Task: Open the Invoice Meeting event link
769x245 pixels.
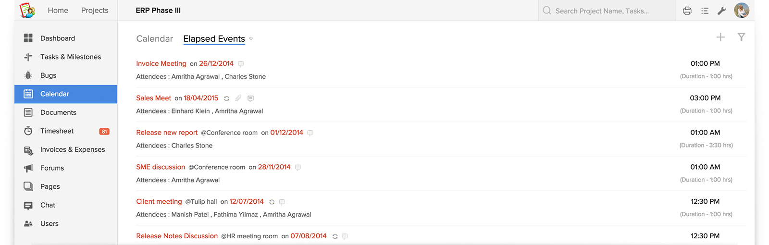Action: [161, 63]
